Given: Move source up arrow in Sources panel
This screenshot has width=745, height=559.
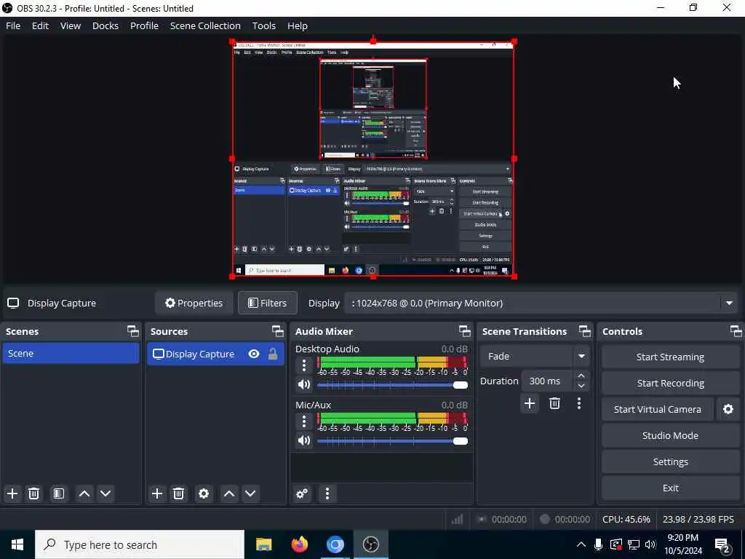Looking at the screenshot, I should pyautogui.click(x=229, y=493).
